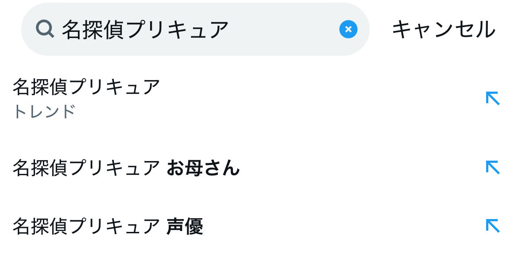The image size is (518, 258).
Task: Click 名探偵プリキュア prefix in the お母さん row
Action: pyautogui.click(x=86, y=168)
